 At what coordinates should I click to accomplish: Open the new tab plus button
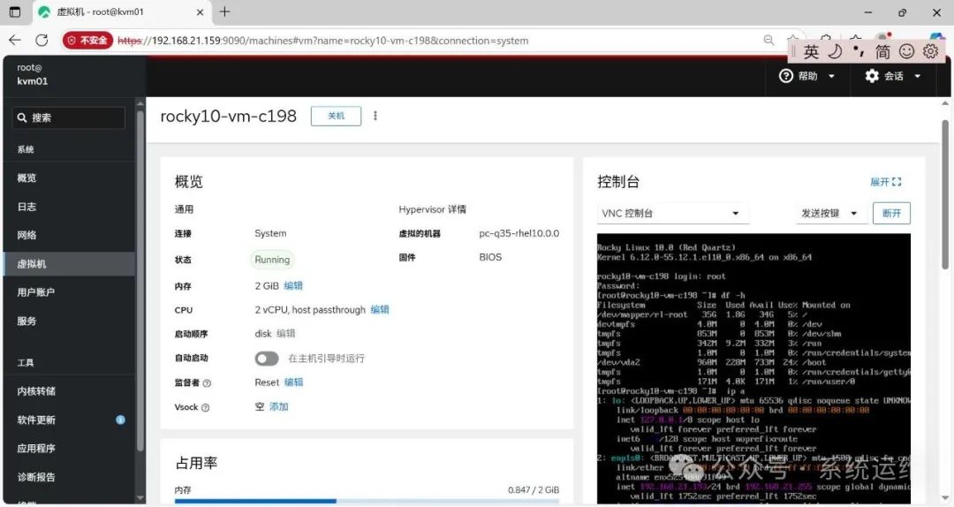pos(224,11)
